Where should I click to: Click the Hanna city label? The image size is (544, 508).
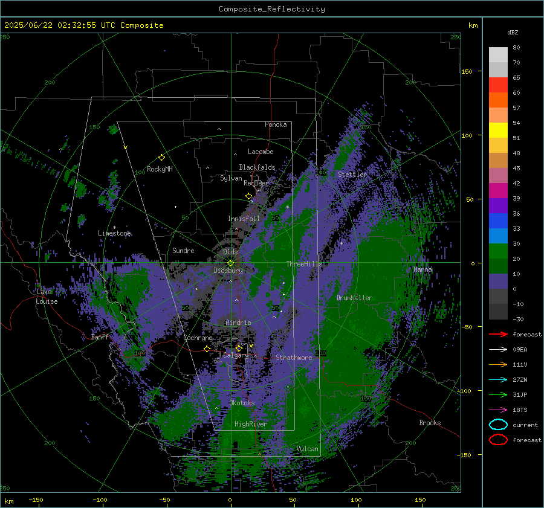point(423,269)
